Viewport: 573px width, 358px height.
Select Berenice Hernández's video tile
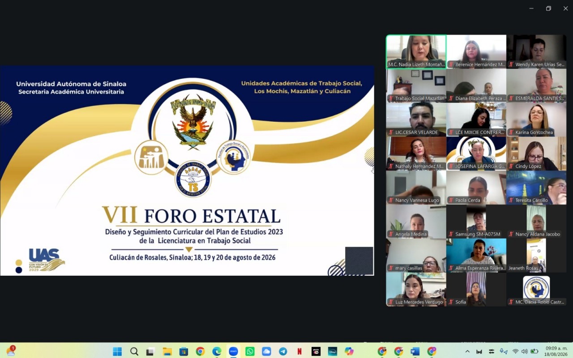click(476, 51)
